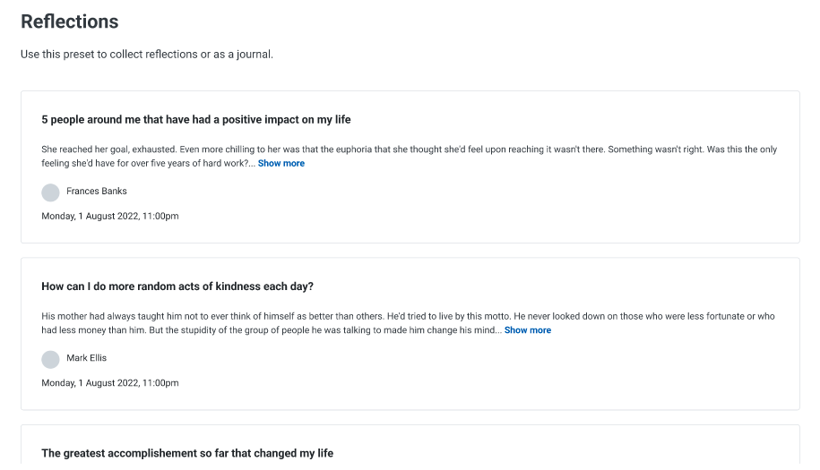
Task: Click the 'His mother had always taught' excerpt
Action: coord(408,323)
